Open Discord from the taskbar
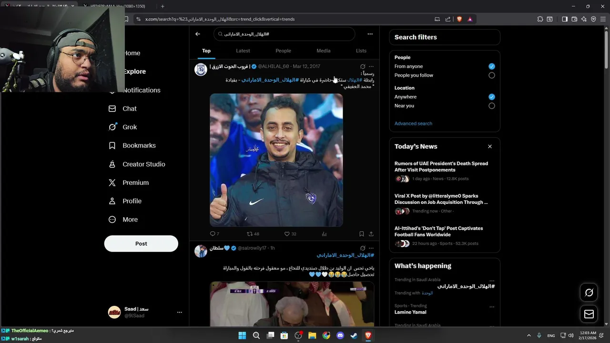This screenshot has height=343, width=610. 340,335
